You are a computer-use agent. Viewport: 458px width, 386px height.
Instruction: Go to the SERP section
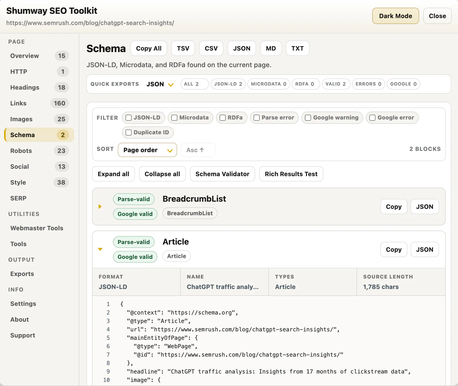39,198
